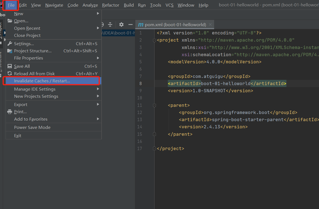The height and width of the screenshot is (209, 319).
Task: Click fold marker at closing parent tag
Action: (154, 134)
